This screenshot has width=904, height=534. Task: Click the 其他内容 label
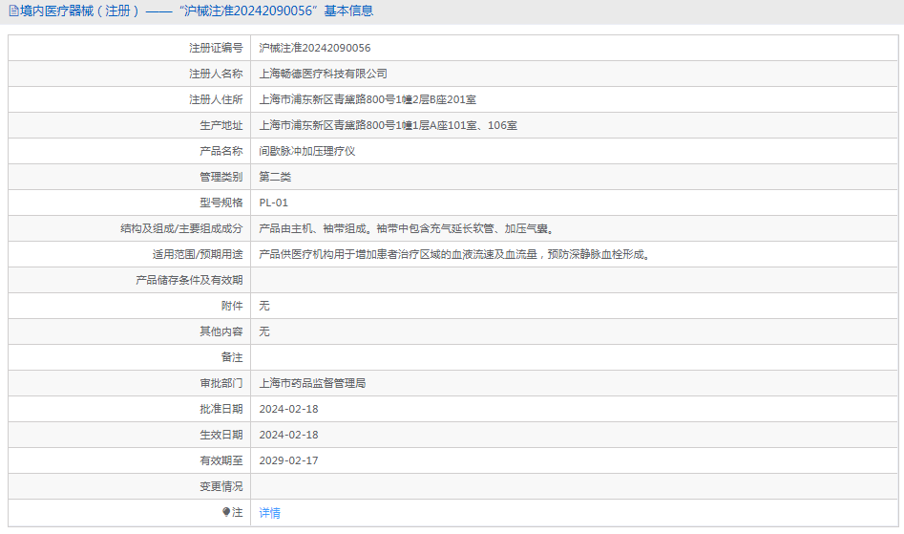pyautogui.click(x=221, y=331)
